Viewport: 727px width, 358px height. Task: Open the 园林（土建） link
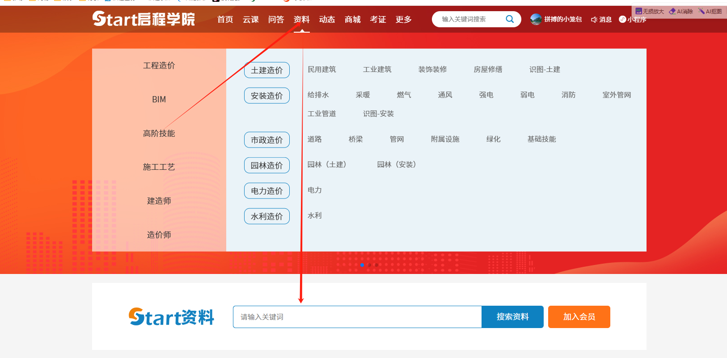327,164
